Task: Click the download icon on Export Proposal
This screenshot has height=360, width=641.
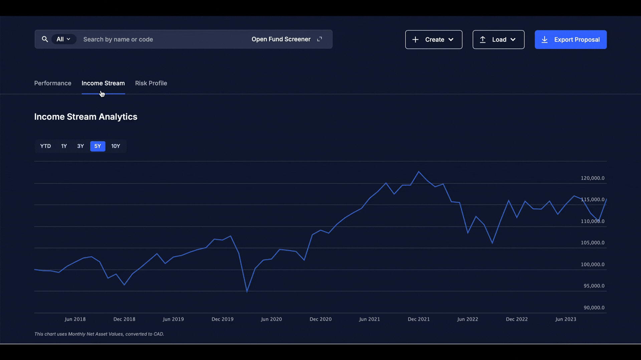Action: [545, 40]
